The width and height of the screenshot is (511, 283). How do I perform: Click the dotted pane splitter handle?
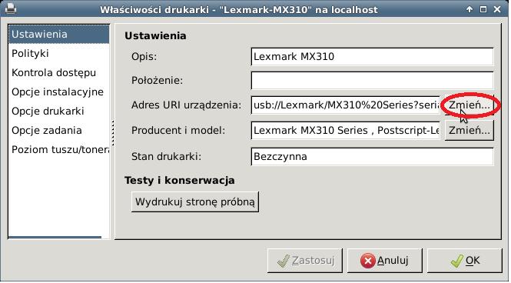[113, 133]
